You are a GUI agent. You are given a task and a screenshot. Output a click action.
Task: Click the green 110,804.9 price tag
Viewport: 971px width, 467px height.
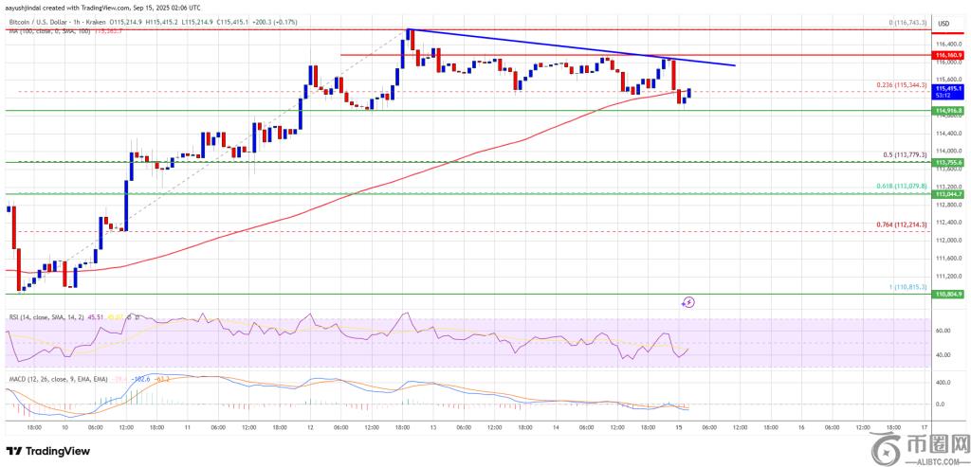[947, 295]
